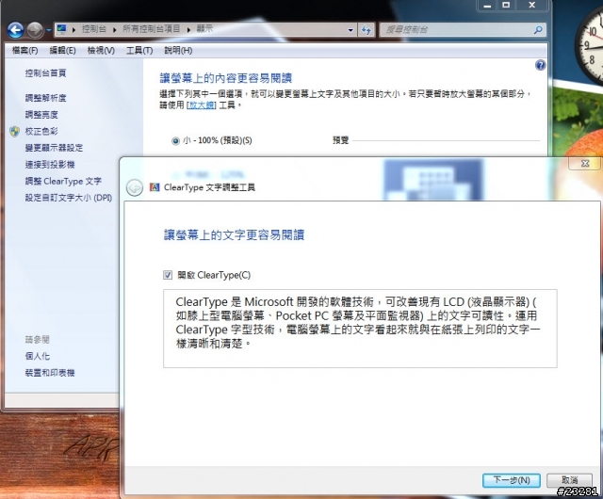Focus the 搜尋控制台 search field
Image resolution: width=603 pixels, height=499 pixels.
click(455, 29)
